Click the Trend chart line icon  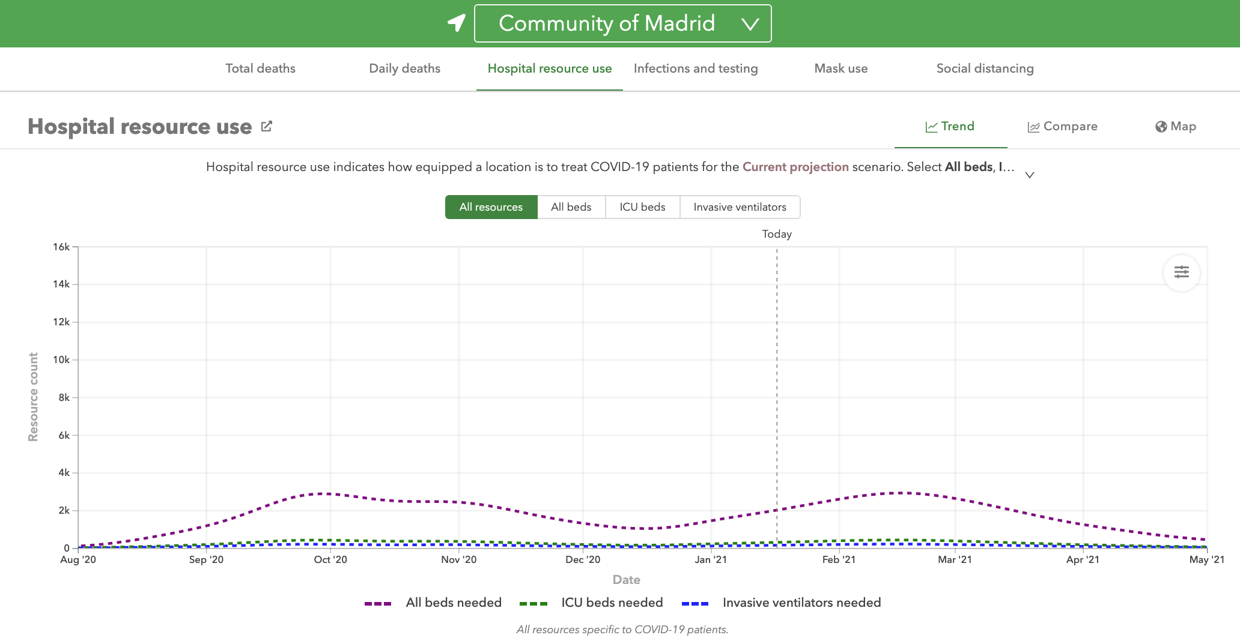click(931, 127)
